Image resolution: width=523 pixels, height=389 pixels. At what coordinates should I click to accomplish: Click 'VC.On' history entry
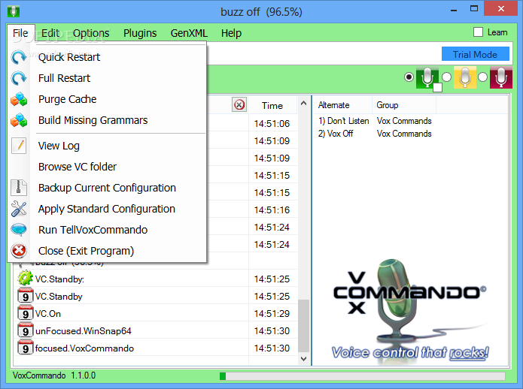(x=48, y=313)
